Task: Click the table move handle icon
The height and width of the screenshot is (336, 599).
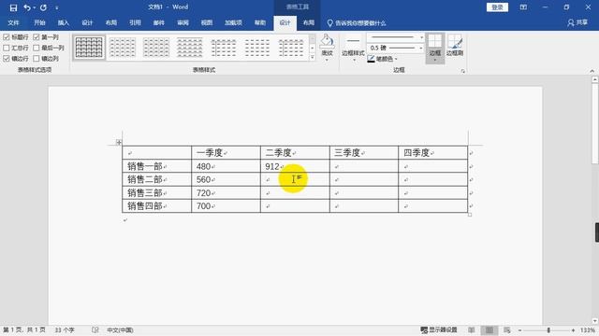Action: coord(119,142)
